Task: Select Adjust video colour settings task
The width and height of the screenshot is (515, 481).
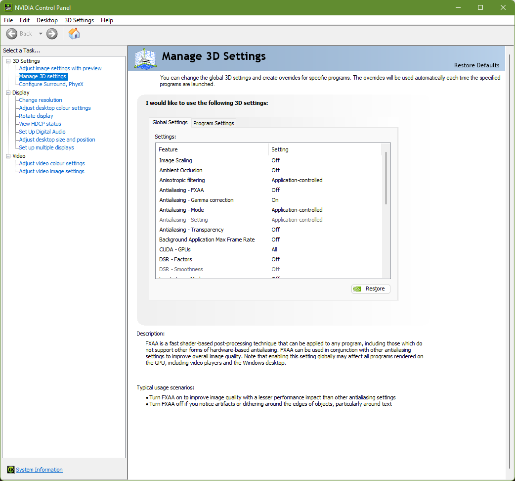Action: pyautogui.click(x=52, y=163)
